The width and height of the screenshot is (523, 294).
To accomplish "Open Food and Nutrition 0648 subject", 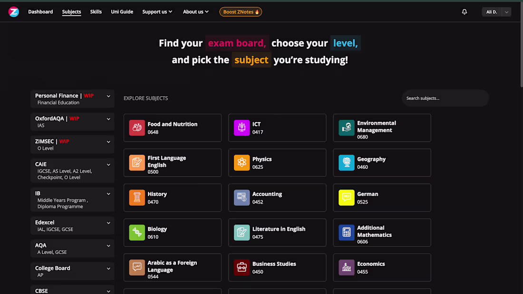I will [173, 128].
